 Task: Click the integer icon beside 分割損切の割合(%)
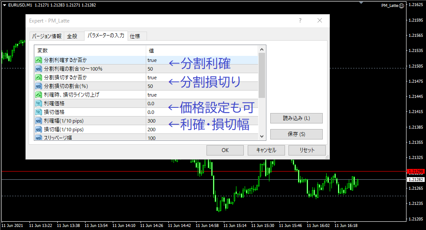coord(39,86)
